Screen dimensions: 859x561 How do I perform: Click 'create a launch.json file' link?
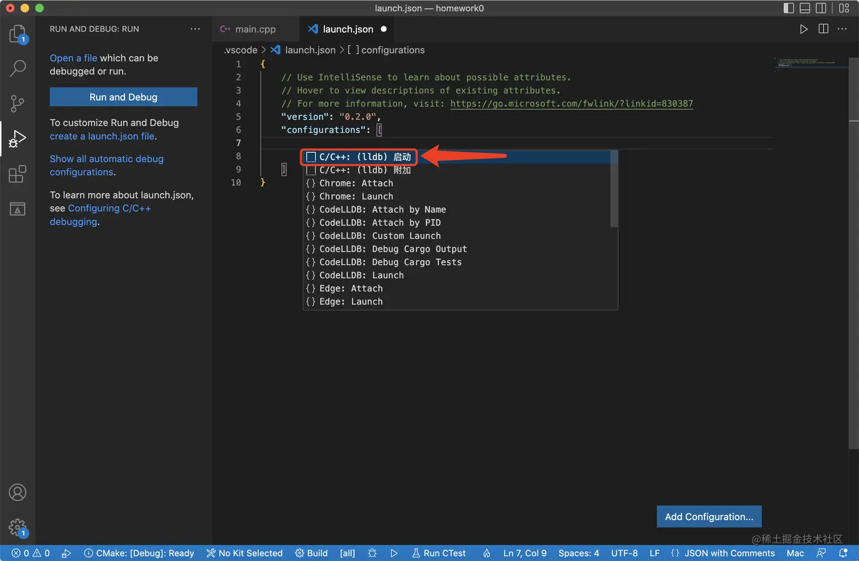[102, 136]
